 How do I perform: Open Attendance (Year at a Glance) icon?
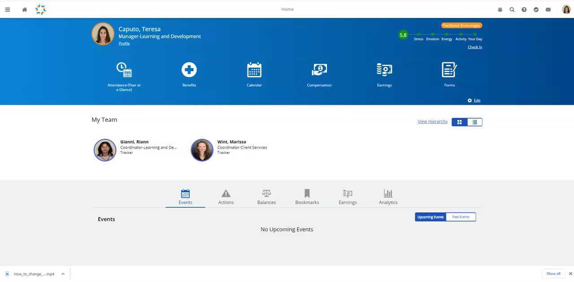click(x=124, y=70)
